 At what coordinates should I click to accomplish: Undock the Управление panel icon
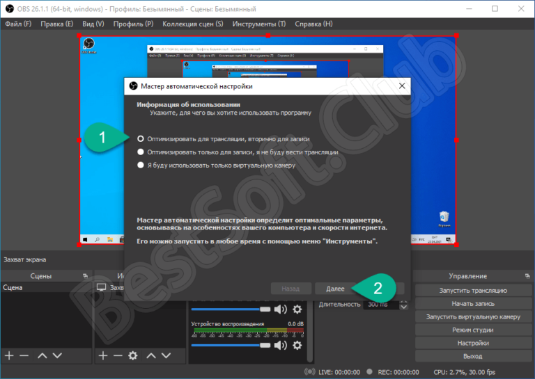(527, 276)
